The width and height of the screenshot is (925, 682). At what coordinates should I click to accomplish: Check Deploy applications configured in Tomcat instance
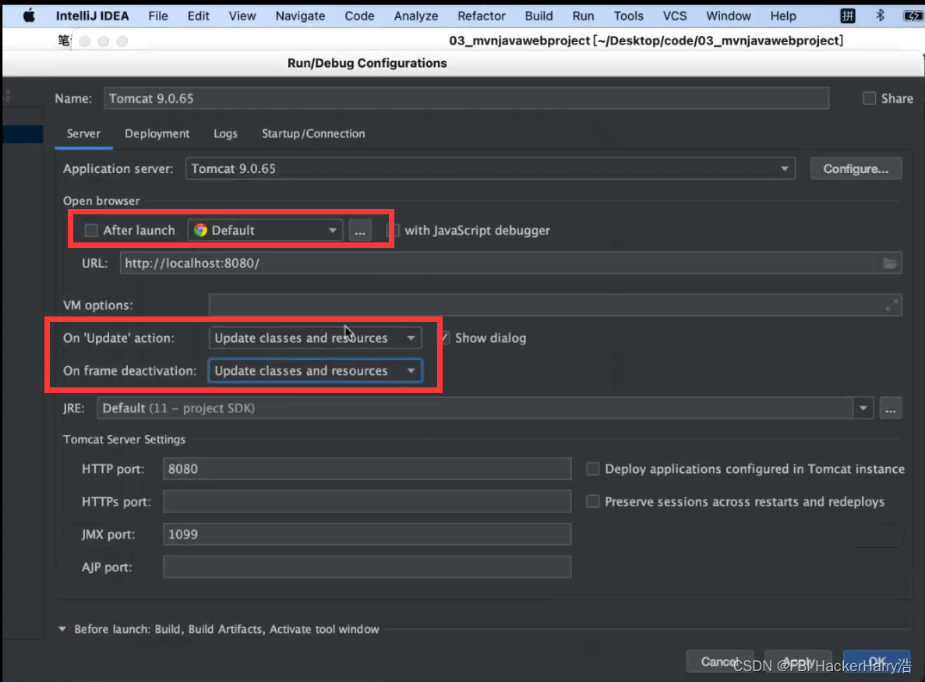(x=593, y=469)
